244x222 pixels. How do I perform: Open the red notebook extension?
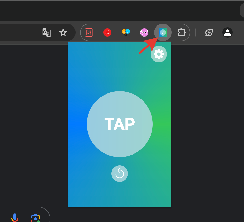point(89,32)
